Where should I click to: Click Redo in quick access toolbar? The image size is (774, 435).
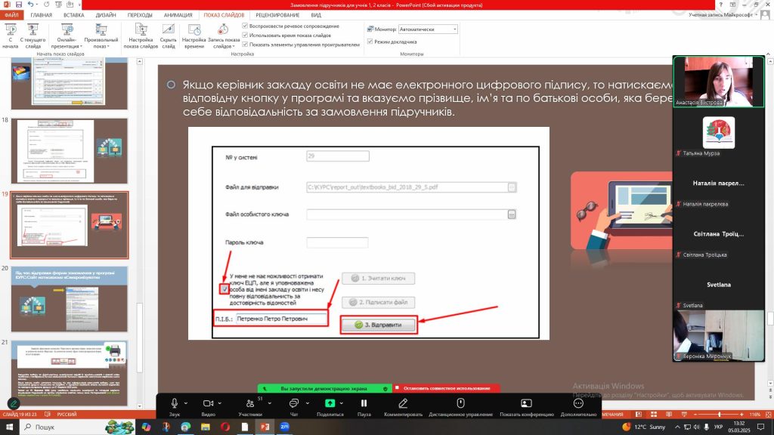[x=46, y=5]
